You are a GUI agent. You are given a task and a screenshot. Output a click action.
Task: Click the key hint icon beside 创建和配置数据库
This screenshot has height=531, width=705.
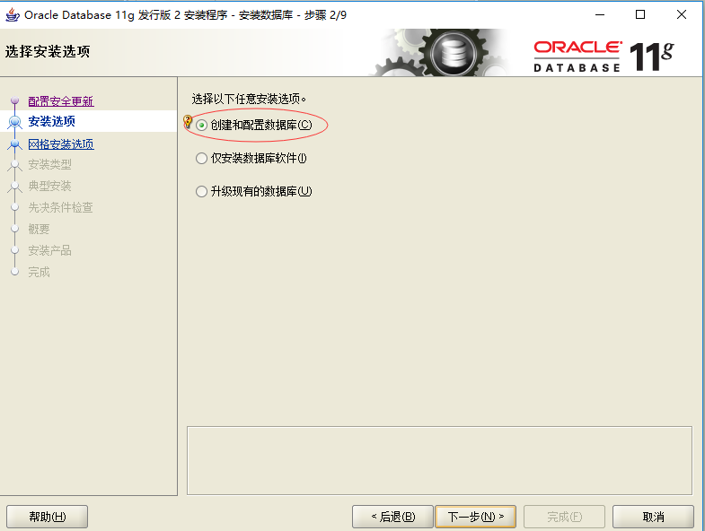(188, 121)
